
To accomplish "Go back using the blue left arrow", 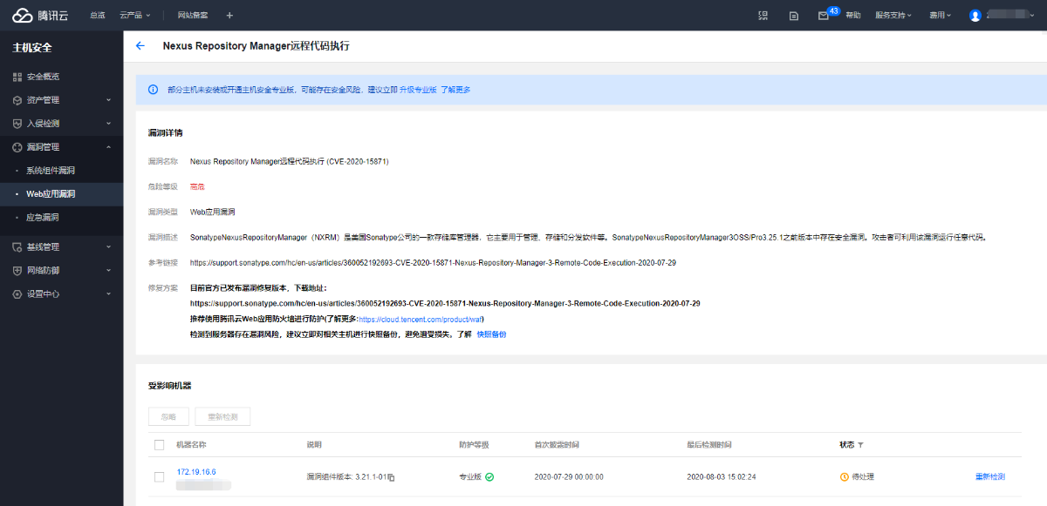I will click(140, 45).
